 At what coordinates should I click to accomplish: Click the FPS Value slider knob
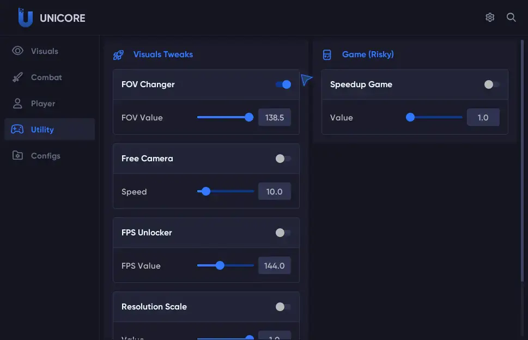point(220,265)
